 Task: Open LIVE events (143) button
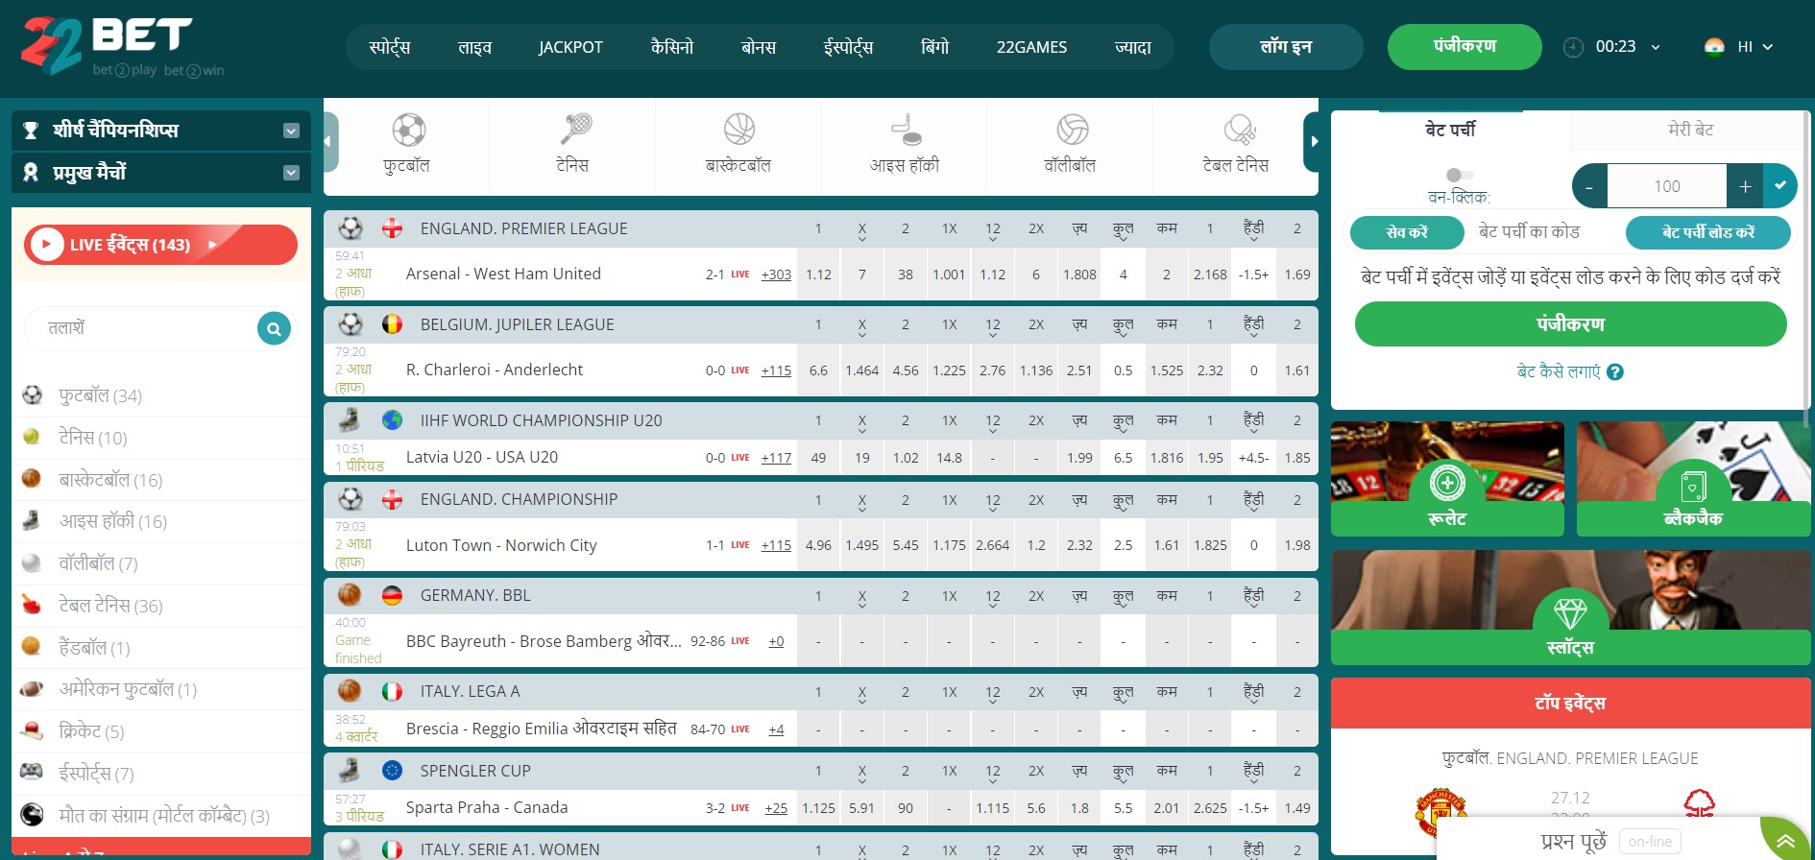click(160, 245)
